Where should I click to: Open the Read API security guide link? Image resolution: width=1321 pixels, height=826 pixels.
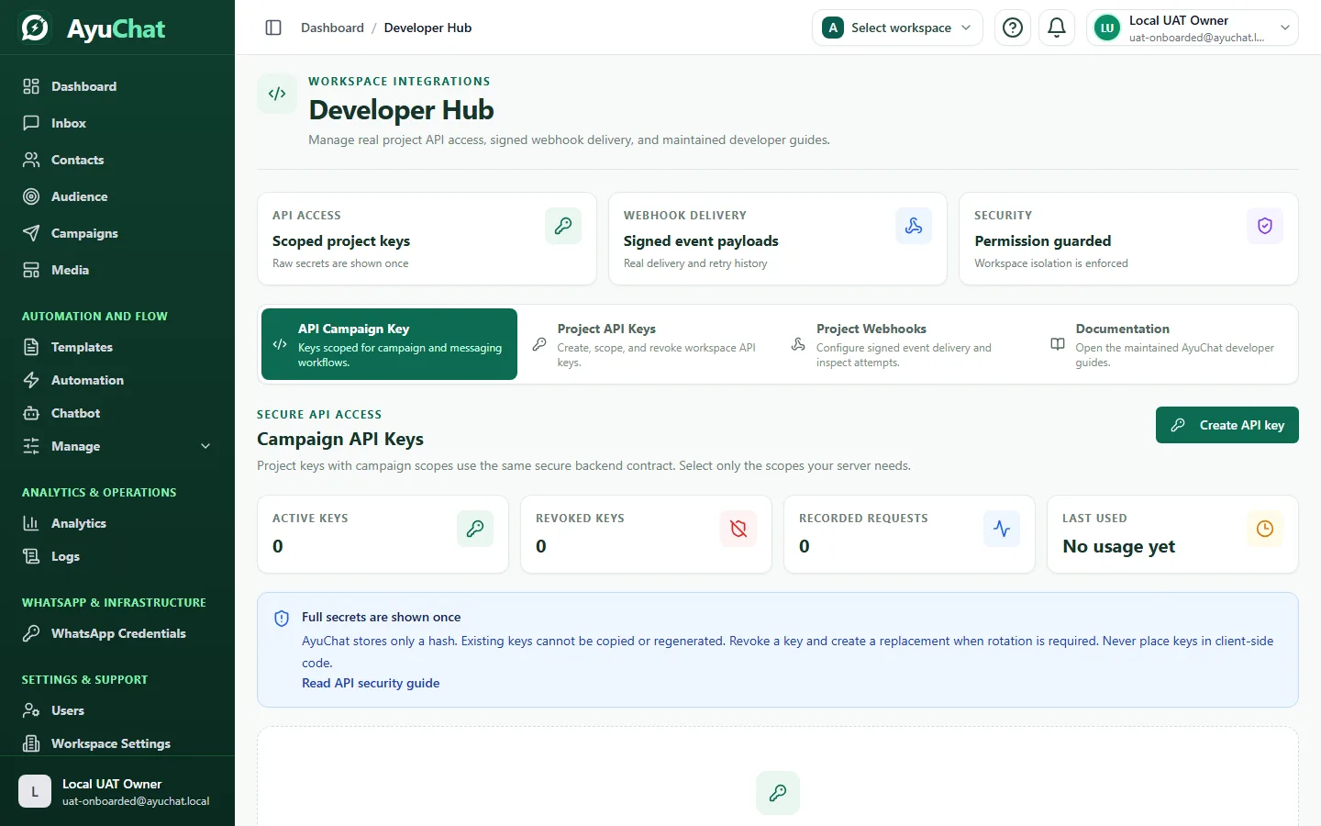click(371, 683)
